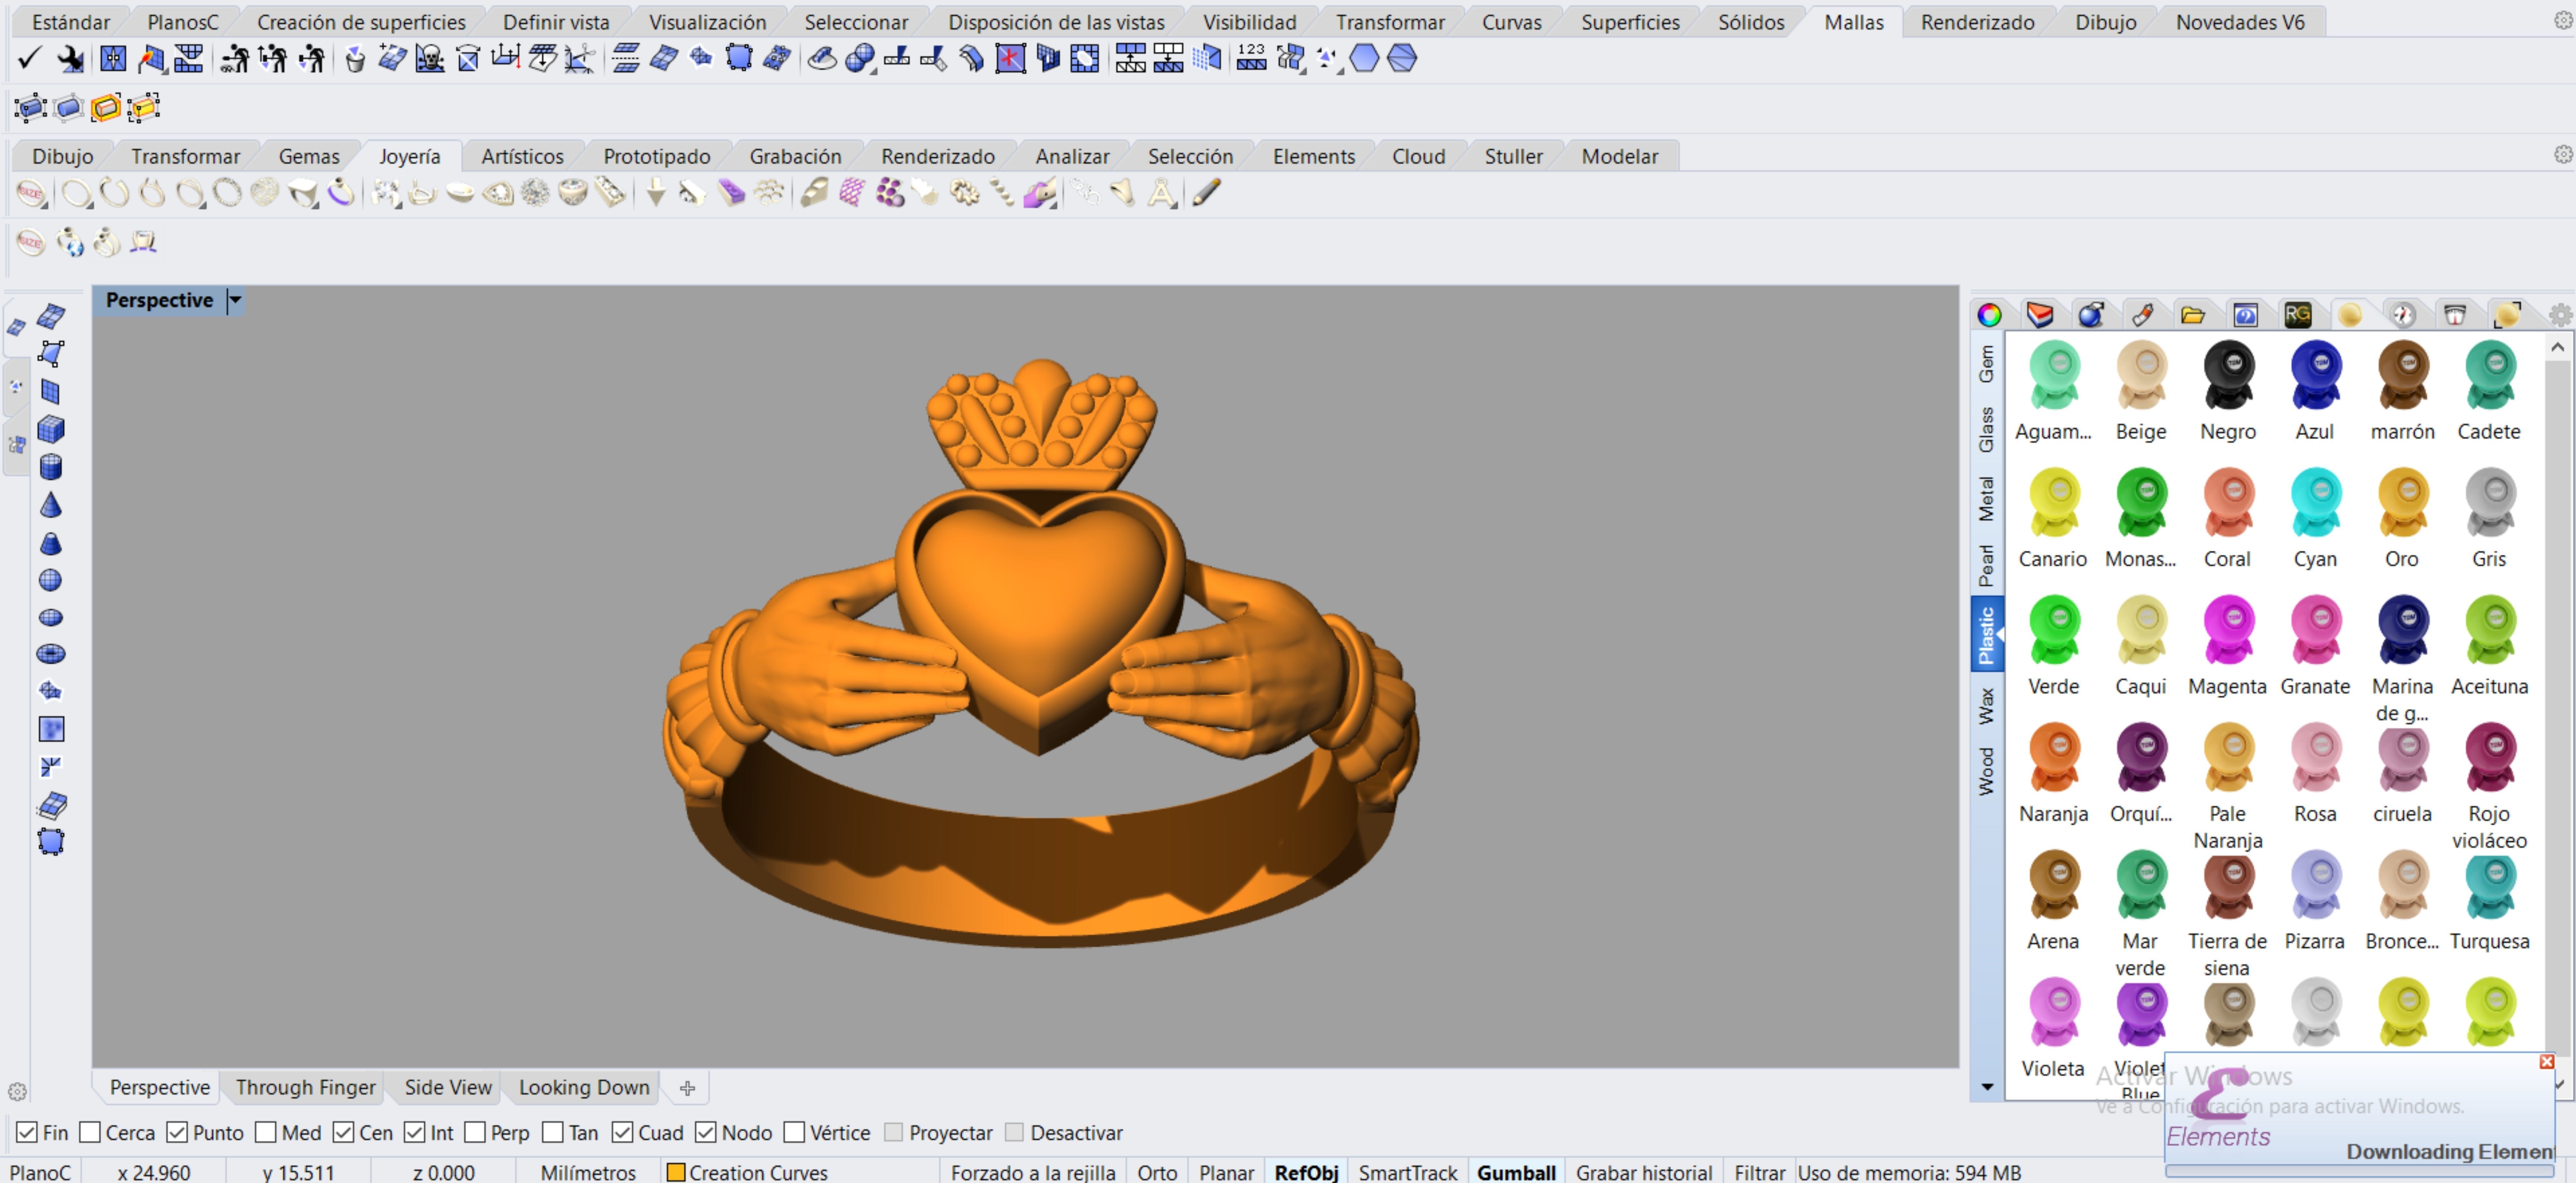Select the cone solid tool in sidebar
Screen dimensions: 2576x1183
click(51, 505)
